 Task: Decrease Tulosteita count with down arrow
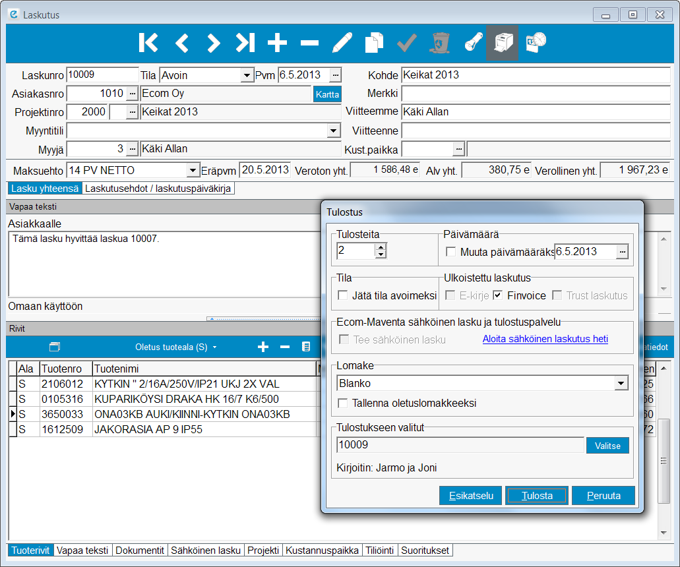point(381,254)
